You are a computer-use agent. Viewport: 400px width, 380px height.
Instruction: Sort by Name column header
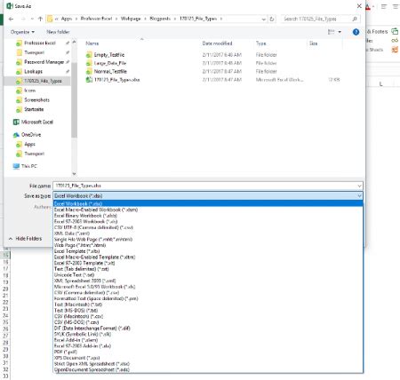[92, 44]
